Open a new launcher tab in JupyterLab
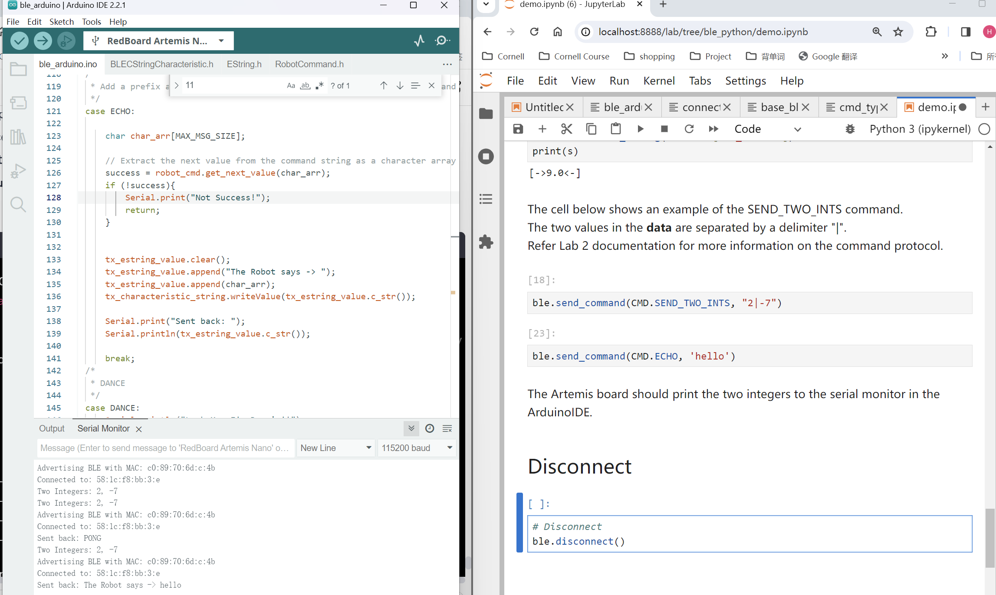This screenshot has height=595, width=996. [x=986, y=107]
